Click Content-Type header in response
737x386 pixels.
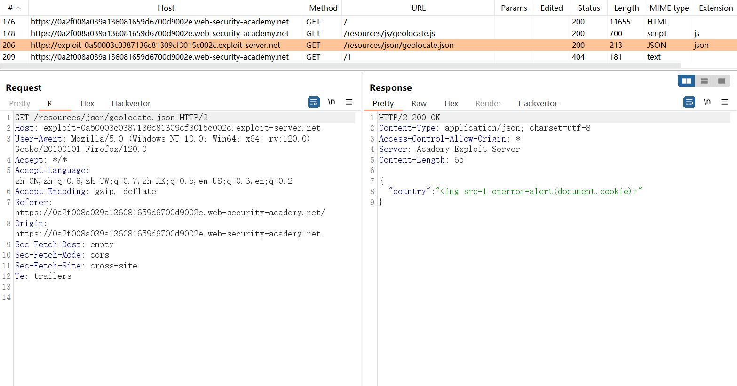point(485,128)
